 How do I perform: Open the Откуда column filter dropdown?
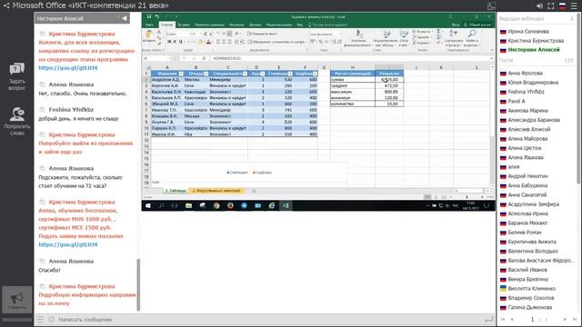[x=206, y=74]
